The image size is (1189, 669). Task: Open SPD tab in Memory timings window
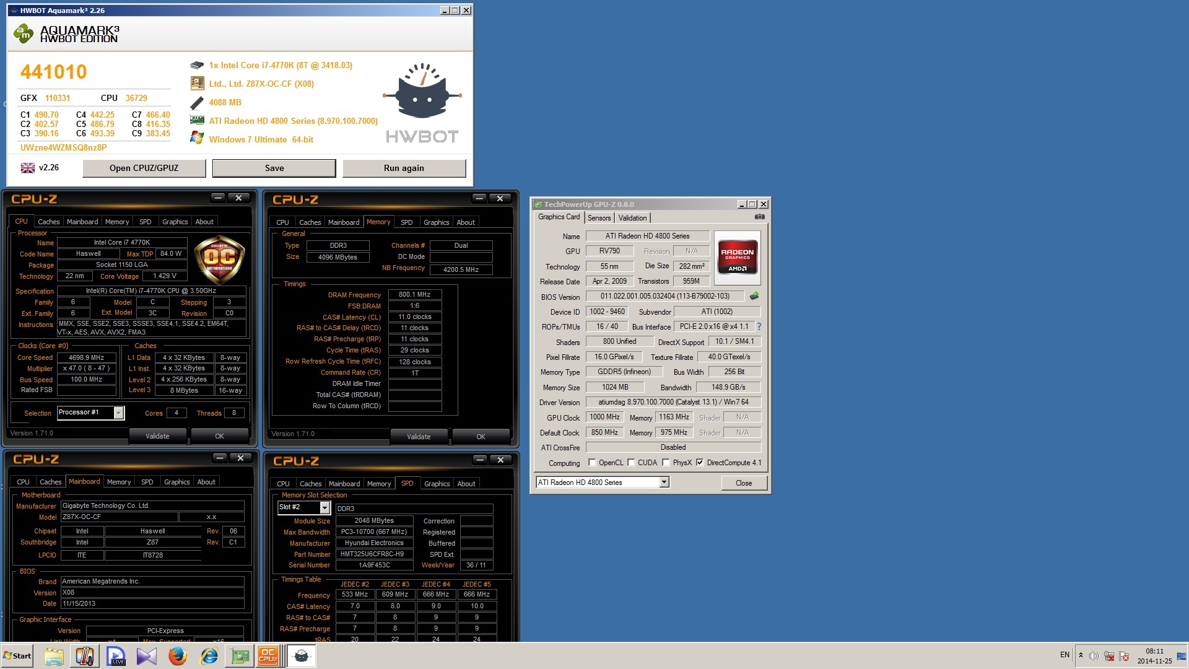point(407,222)
